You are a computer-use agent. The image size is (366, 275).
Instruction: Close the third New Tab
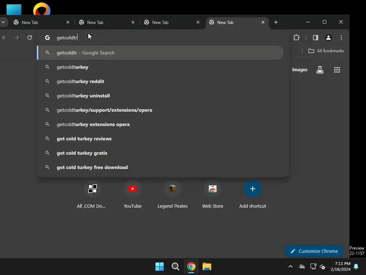pyautogui.click(x=198, y=22)
